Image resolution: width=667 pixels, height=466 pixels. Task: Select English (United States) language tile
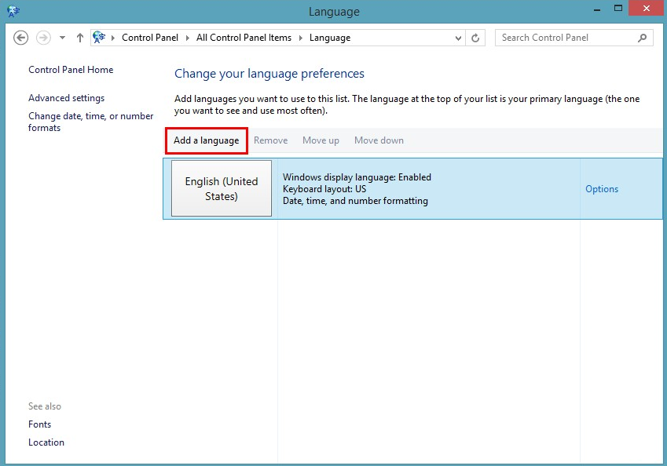tap(222, 188)
